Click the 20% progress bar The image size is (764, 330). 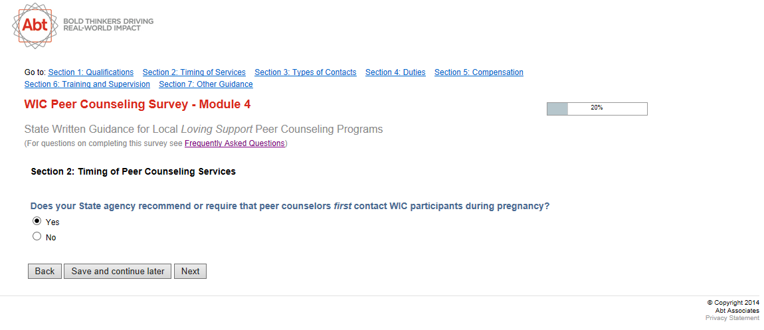(597, 108)
